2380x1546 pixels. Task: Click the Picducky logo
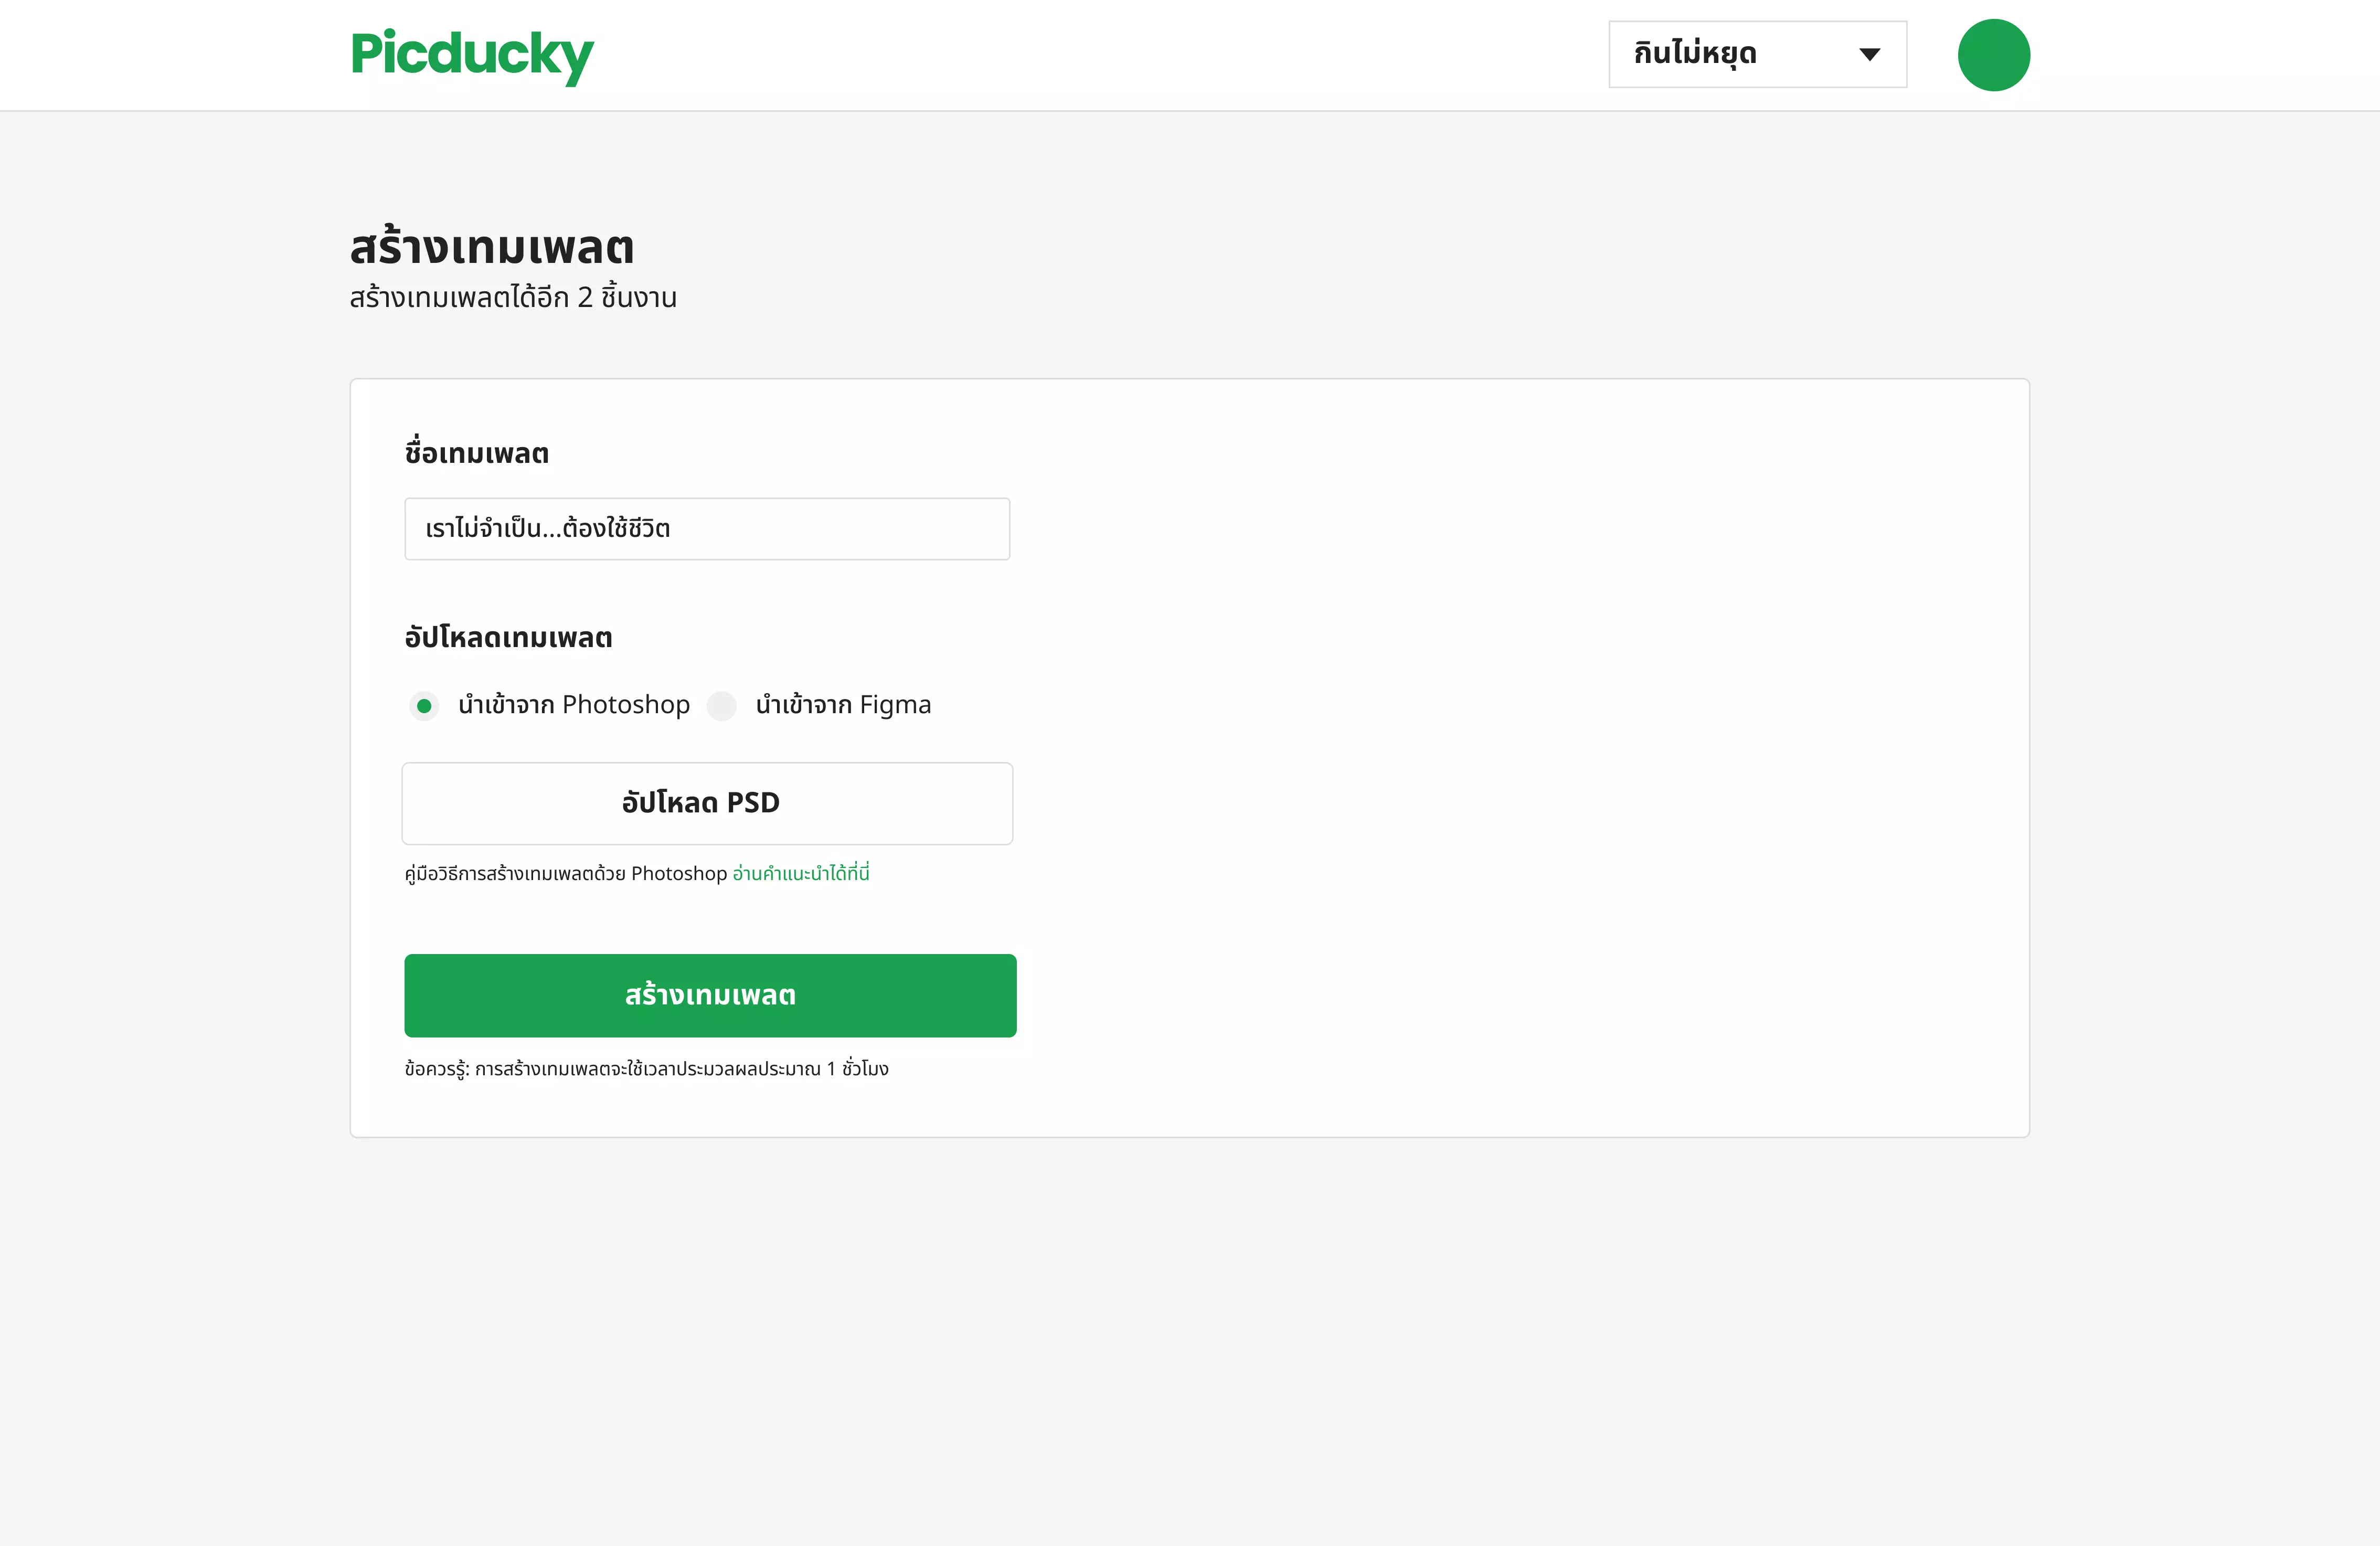click(x=471, y=55)
